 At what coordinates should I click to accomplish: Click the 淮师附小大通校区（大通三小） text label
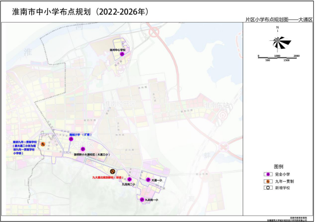click(x=92, y=155)
